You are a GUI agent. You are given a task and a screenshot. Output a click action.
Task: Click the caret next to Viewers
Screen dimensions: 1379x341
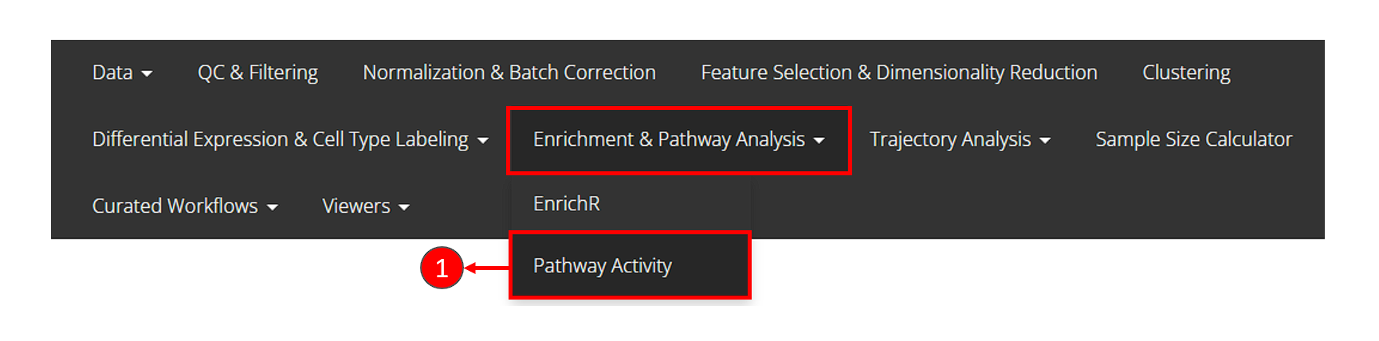click(x=404, y=208)
